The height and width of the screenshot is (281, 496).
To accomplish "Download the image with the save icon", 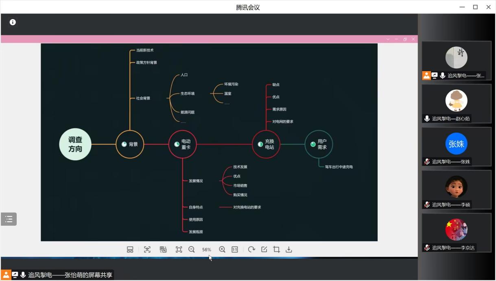I will click(x=289, y=250).
